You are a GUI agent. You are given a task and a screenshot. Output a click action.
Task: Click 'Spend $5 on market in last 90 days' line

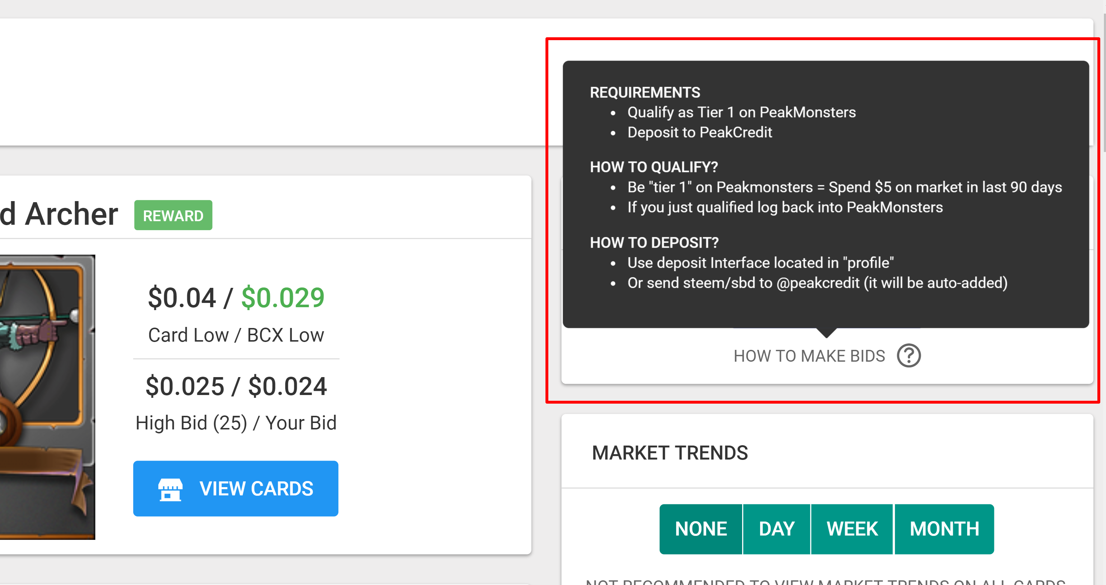pyautogui.click(x=844, y=187)
